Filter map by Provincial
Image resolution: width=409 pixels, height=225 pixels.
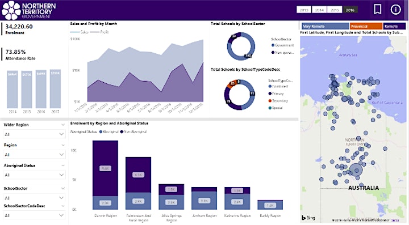pyautogui.click(x=366, y=26)
